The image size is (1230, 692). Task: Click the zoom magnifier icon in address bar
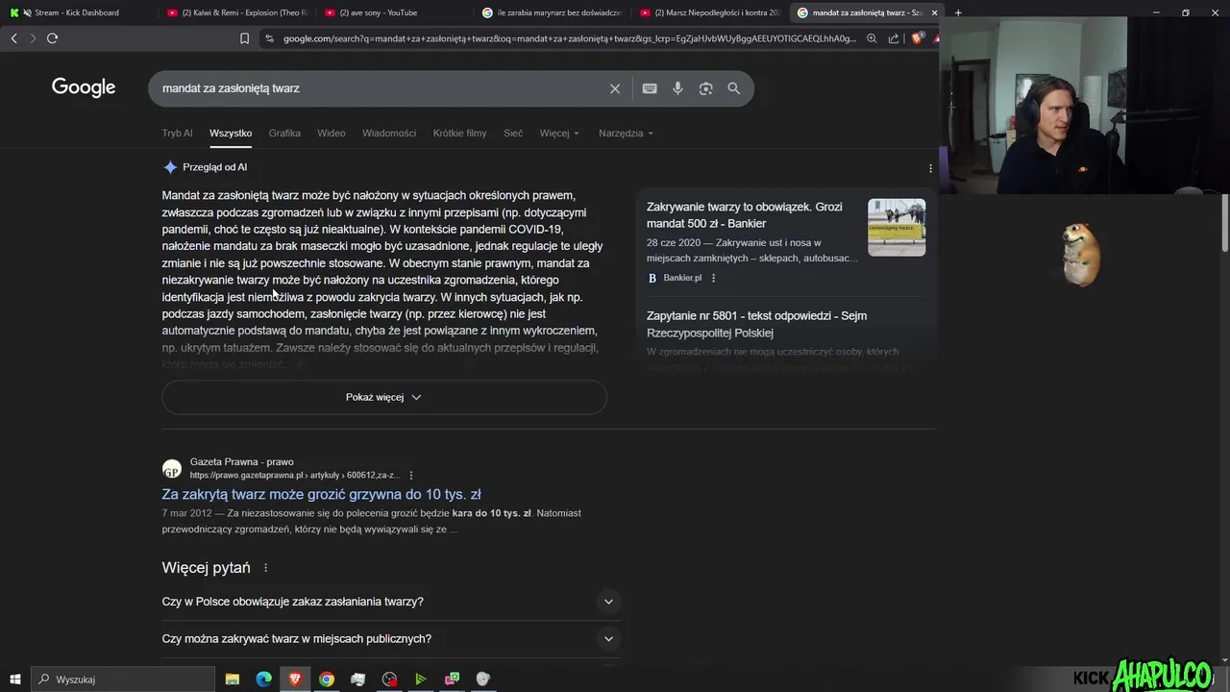[x=872, y=38]
